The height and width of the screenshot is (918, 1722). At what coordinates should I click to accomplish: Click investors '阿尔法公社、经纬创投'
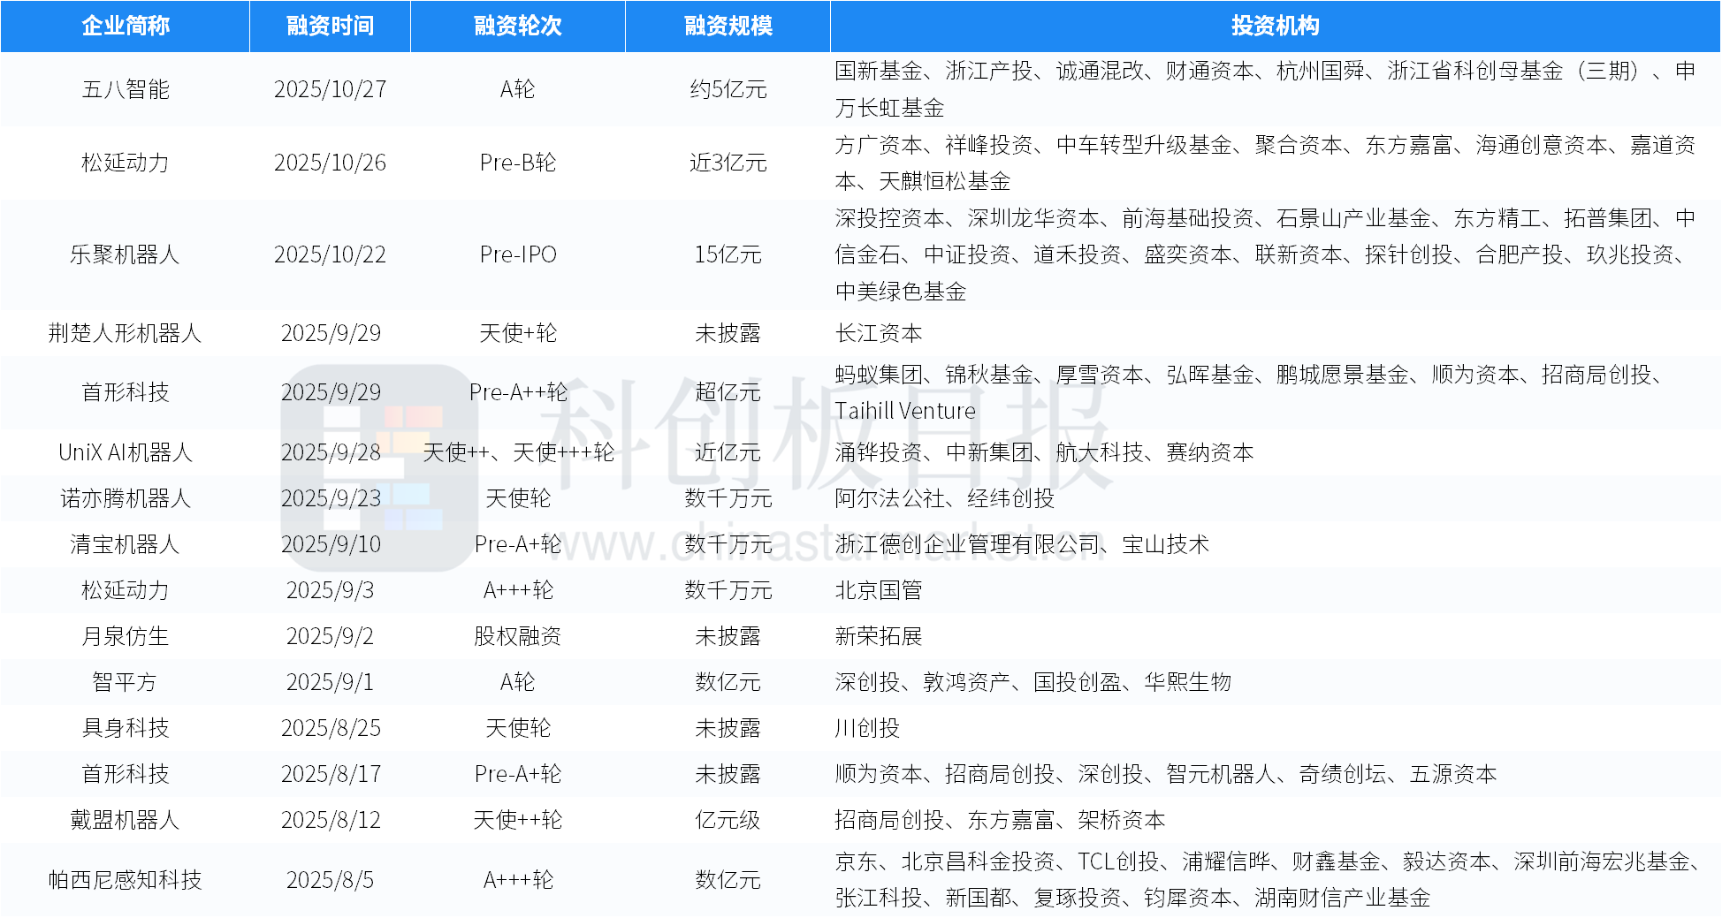(945, 498)
